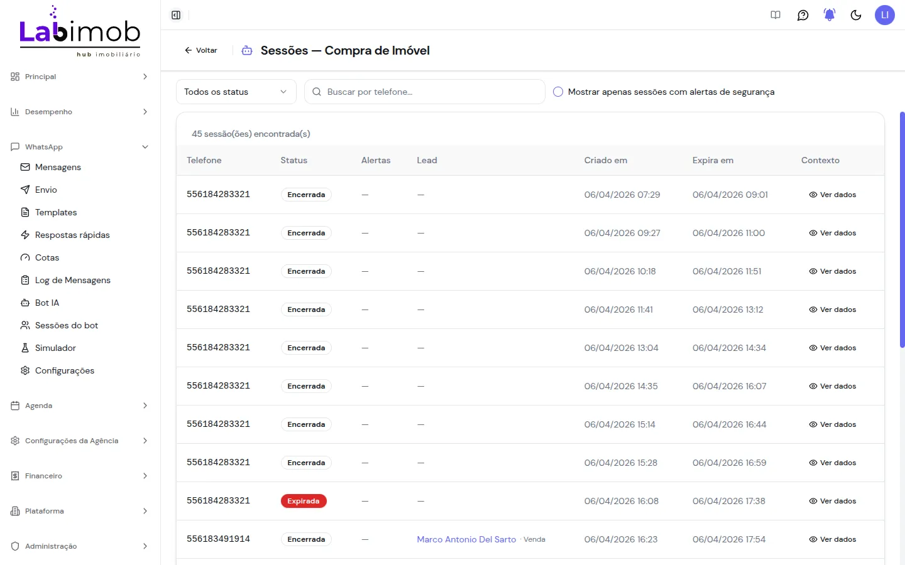View data eye for 14:35 session
The width and height of the screenshot is (905, 565).
tap(813, 386)
